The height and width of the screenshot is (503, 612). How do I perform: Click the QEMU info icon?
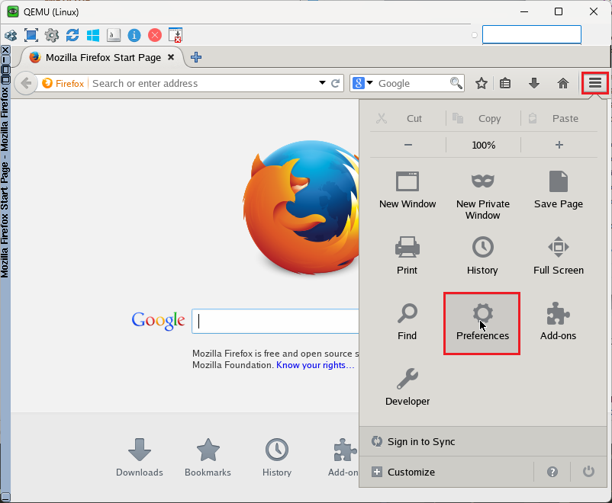pos(134,35)
